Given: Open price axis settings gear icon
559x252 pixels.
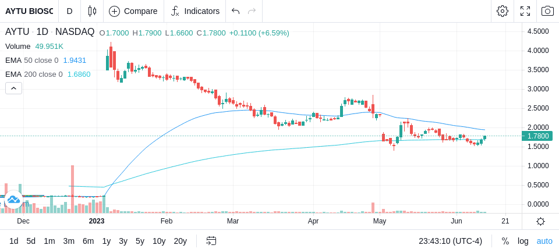Looking at the screenshot, I should click(x=540, y=222).
